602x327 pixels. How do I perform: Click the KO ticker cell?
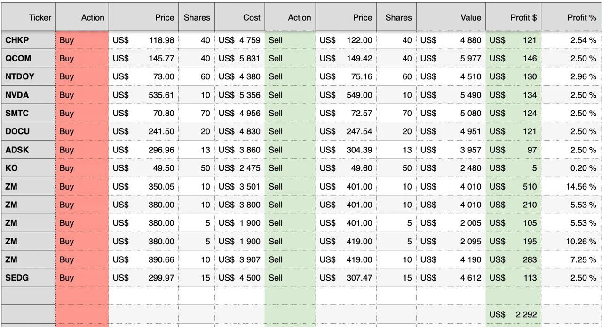point(29,168)
